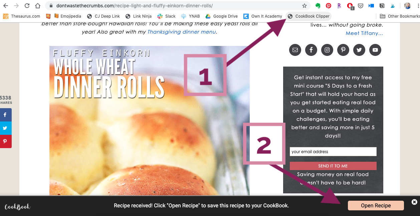The height and width of the screenshot is (216, 420).
Task: Share via blue Facebook side button
Action: (5, 115)
